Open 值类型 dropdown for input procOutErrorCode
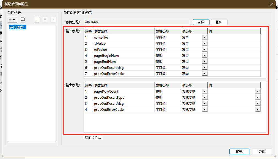 [x=205, y=73]
